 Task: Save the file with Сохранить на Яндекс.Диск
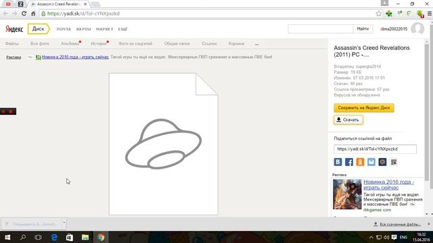(364, 108)
